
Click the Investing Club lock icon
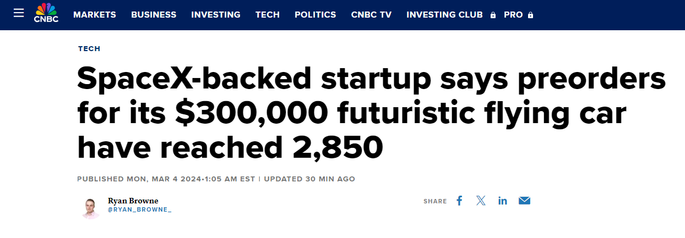tap(493, 15)
